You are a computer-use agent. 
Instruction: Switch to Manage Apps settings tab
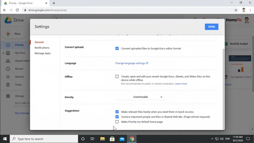pyautogui.click(x=43, y=53)
